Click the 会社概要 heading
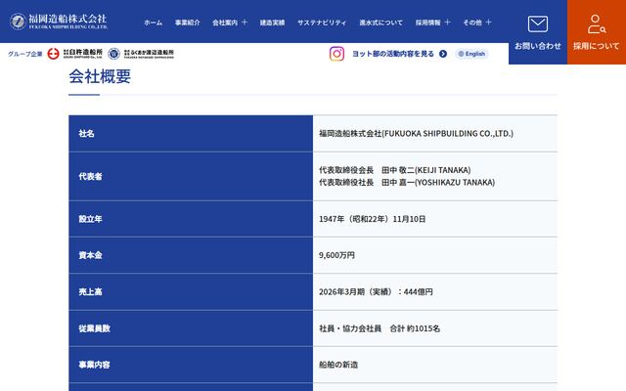Image resolution: width=626 pixels, height=391 pixels. point(100,76)
